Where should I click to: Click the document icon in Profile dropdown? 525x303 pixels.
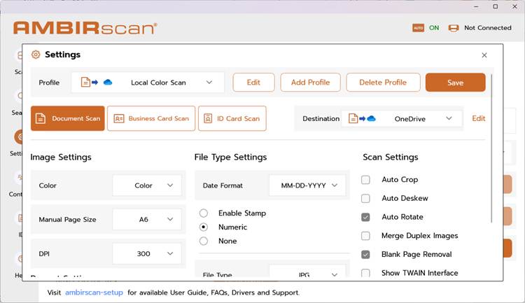[x=85, y=82]
